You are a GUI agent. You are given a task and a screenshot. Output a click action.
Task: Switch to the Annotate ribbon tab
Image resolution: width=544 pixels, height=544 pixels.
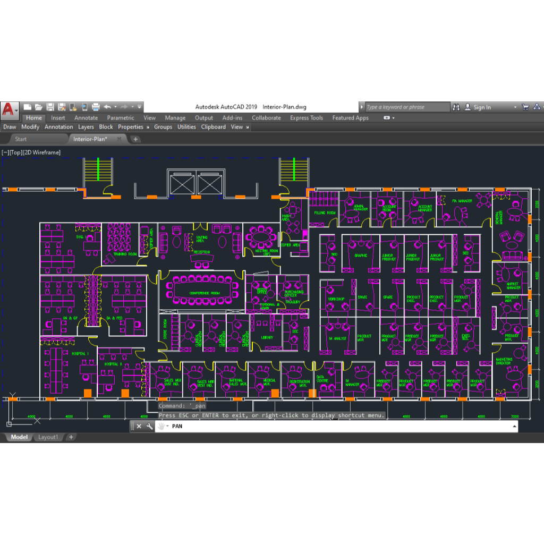click(86, 117)
